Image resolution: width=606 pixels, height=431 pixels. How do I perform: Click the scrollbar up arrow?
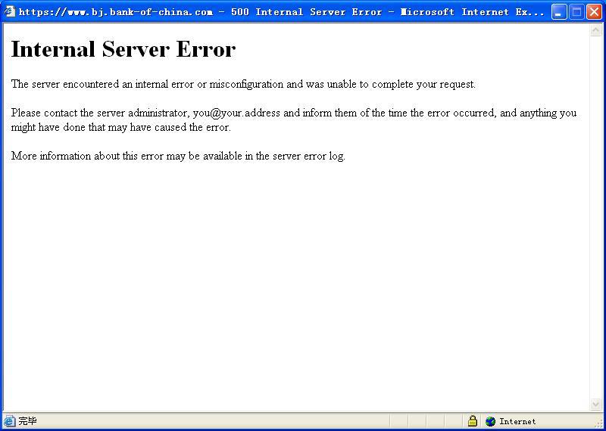[x=595, y=29]
